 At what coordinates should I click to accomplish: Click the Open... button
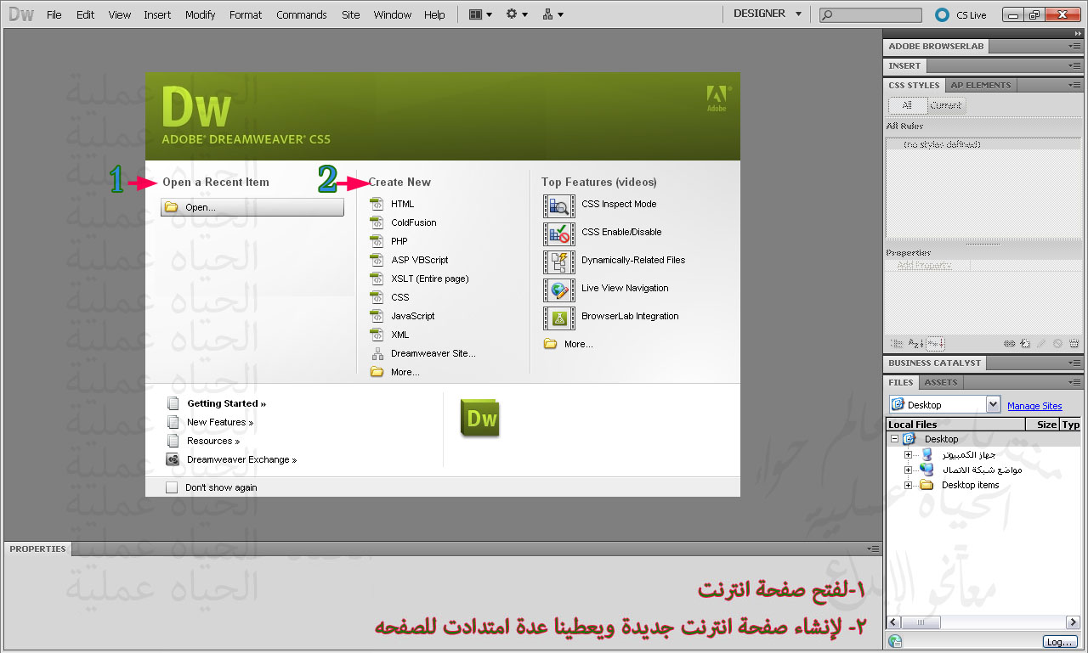click(252, 207)
